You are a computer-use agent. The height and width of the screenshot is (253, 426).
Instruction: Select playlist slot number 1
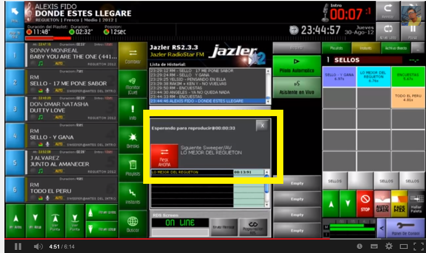(x=15, y=55)
